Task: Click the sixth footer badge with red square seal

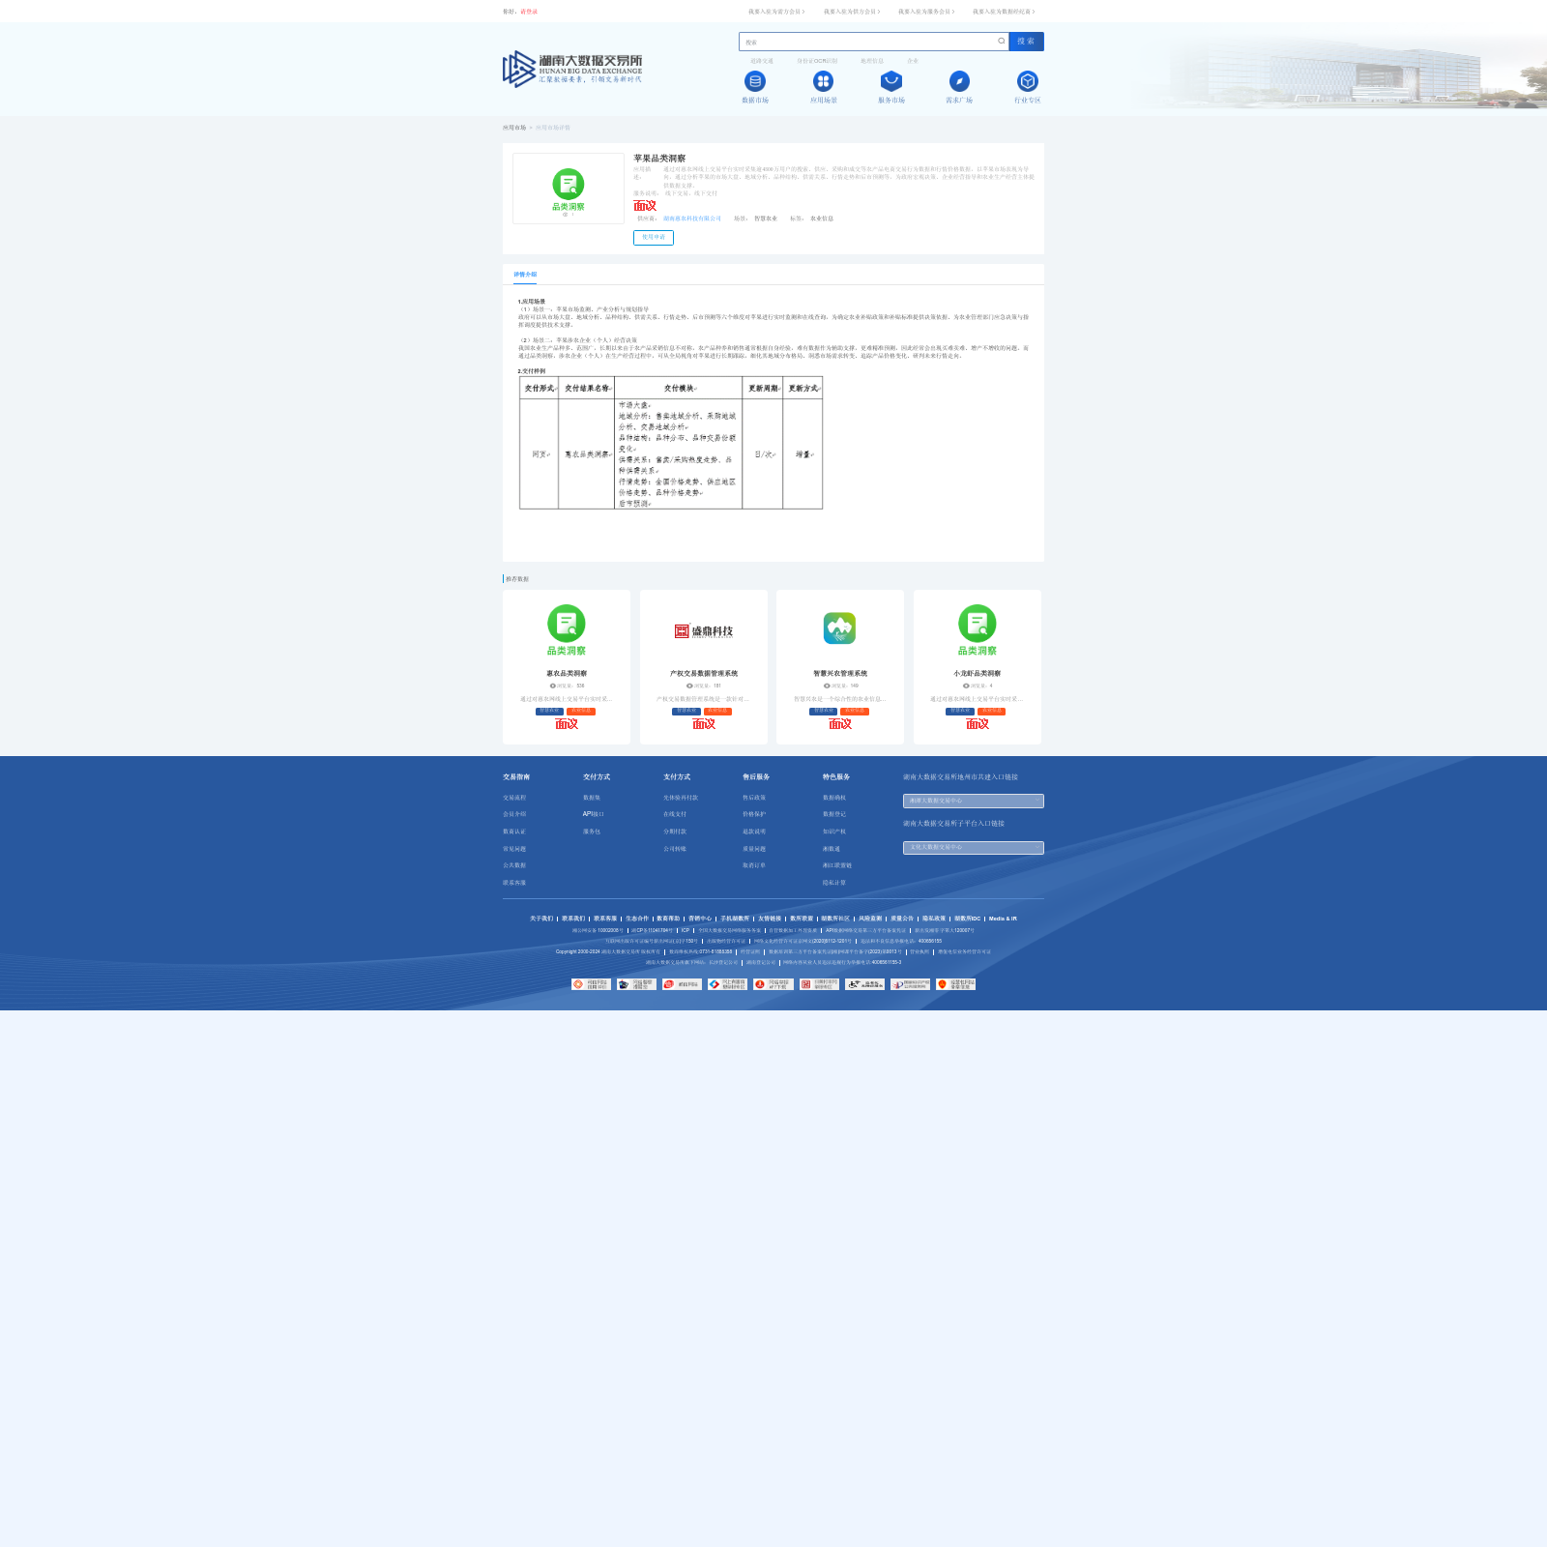Action: pos(819,984)
